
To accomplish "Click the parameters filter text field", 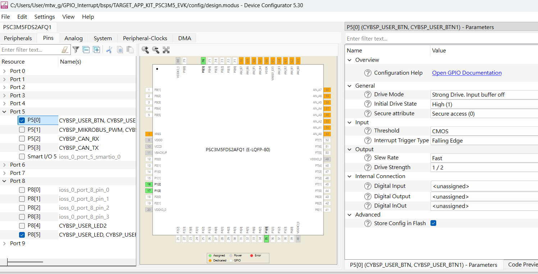I will [441, 39].
